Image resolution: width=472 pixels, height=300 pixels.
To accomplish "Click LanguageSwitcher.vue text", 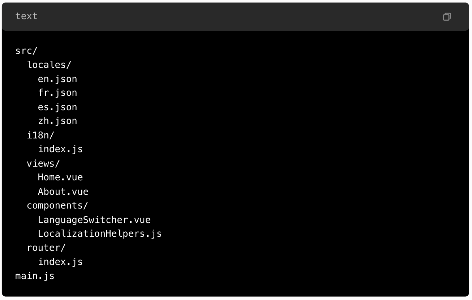I will 94,220.
